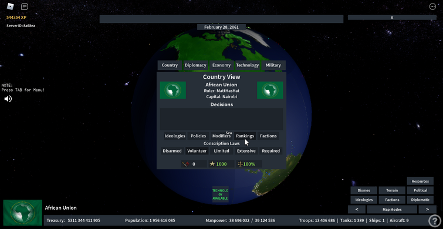This screenshot has height=229, width=443.
Task: Click the star 1000 political power indicator
Action: 221,164
